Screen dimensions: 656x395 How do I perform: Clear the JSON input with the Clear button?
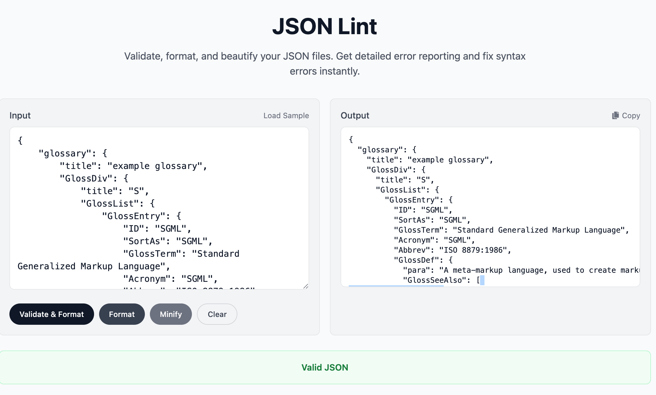click(x=217, y=314)
